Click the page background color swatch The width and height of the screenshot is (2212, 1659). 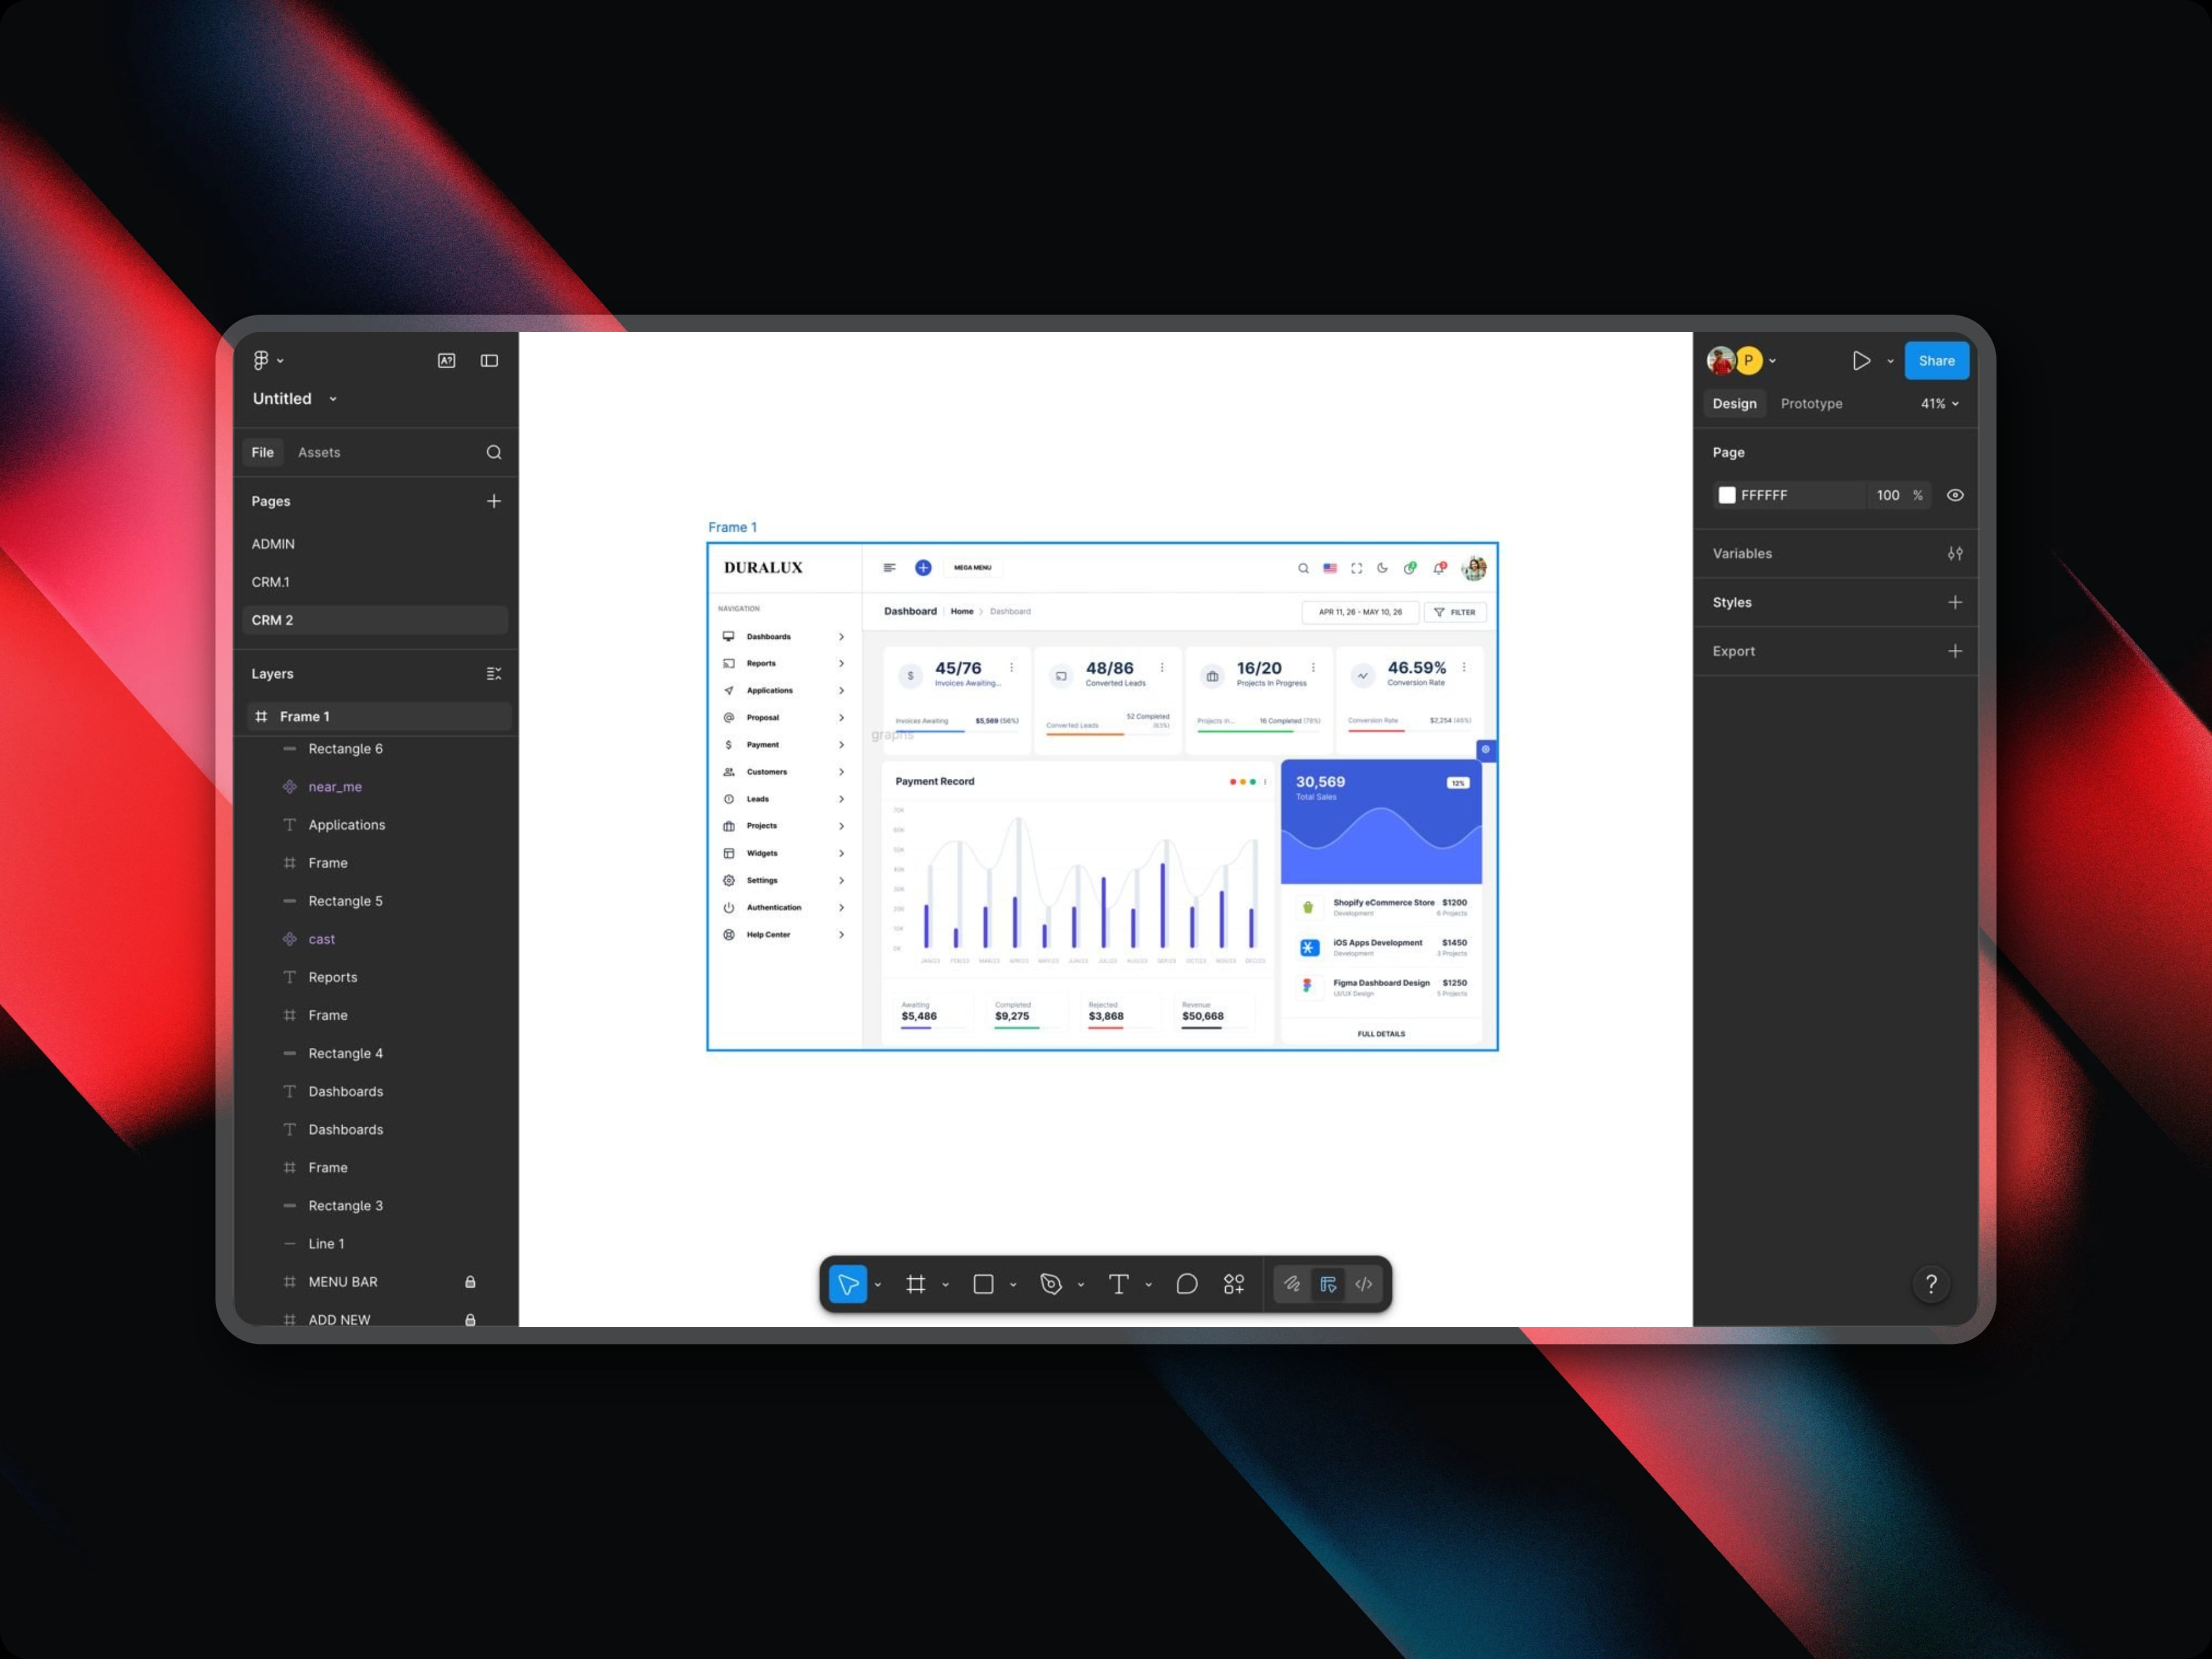point(1726,495)
